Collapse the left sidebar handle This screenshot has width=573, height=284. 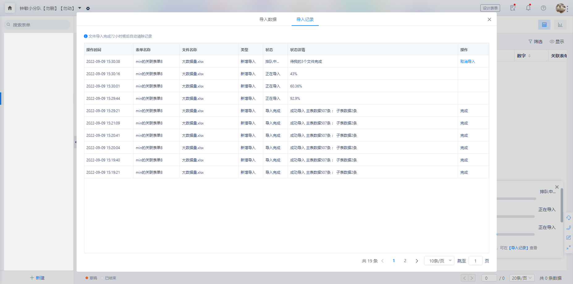75,142
